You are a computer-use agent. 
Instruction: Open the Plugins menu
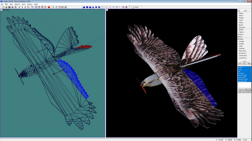(x=30, y=4)
